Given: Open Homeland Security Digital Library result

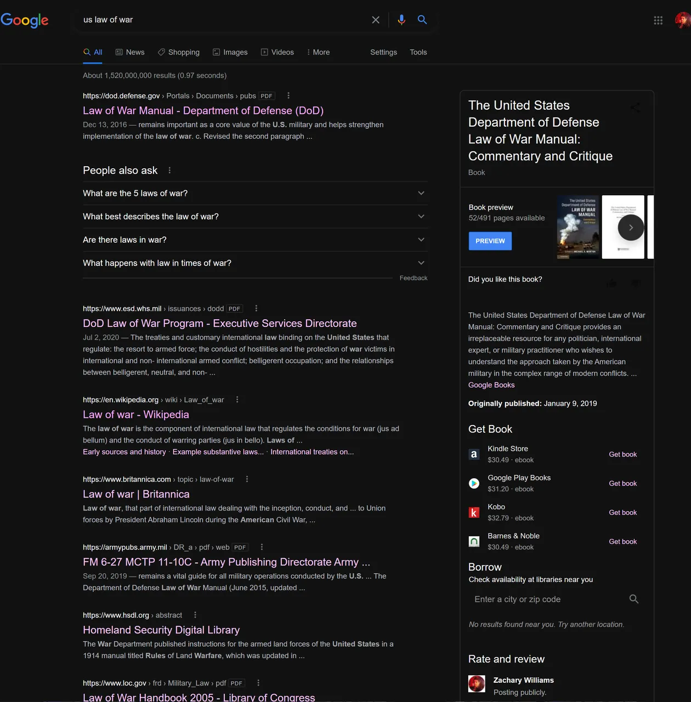Looking at the screenshot, I should tap(161, 630).
